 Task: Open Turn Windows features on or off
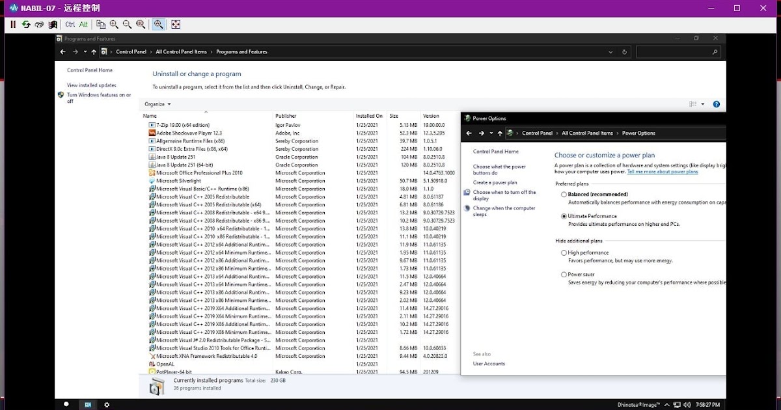click(x=99, y=98)
